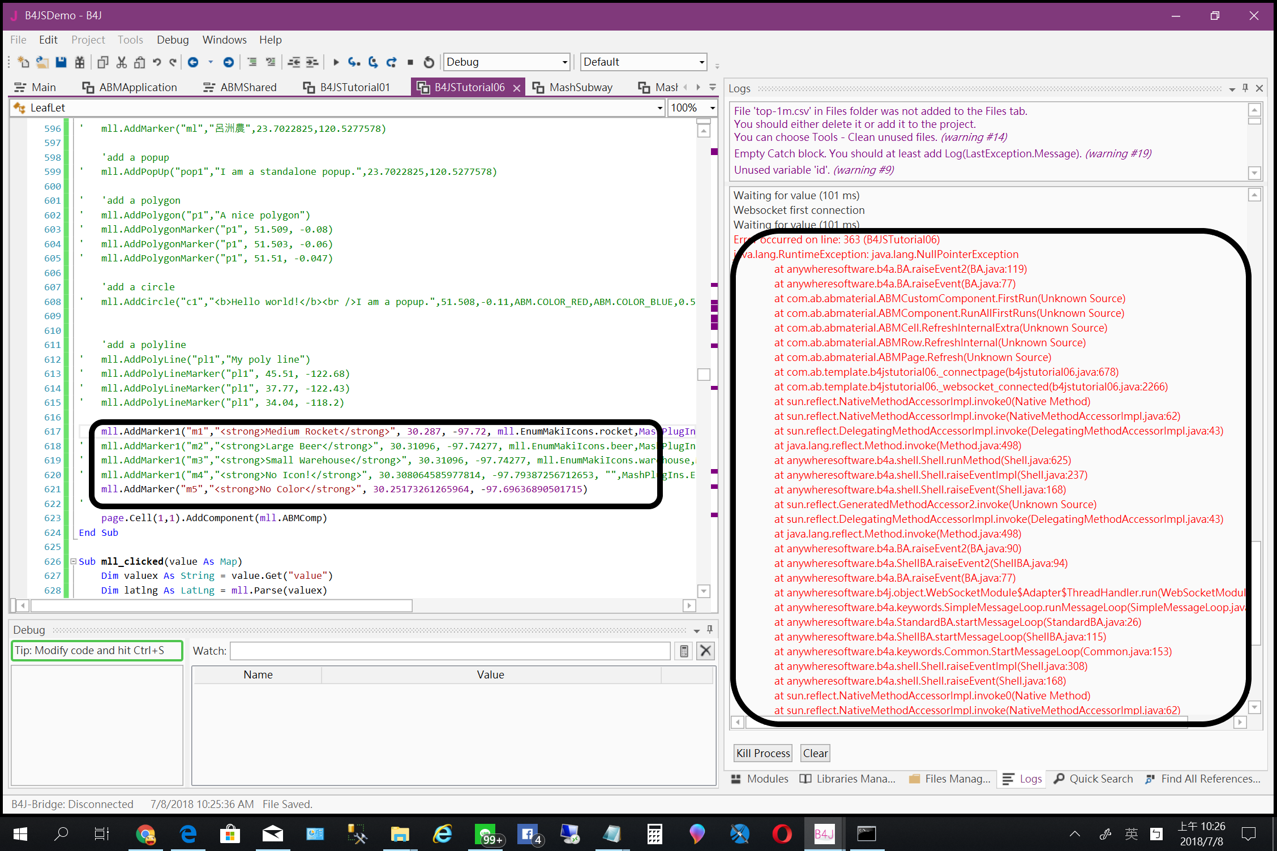The width and height of the screenshot is (1277, 851).
Task: Open the 100% zoom level dropdown
Action: coord(713,108)
